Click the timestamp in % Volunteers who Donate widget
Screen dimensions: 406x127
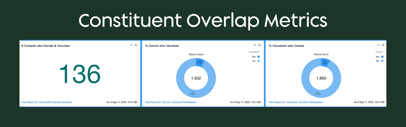click(x=369, y=102)
